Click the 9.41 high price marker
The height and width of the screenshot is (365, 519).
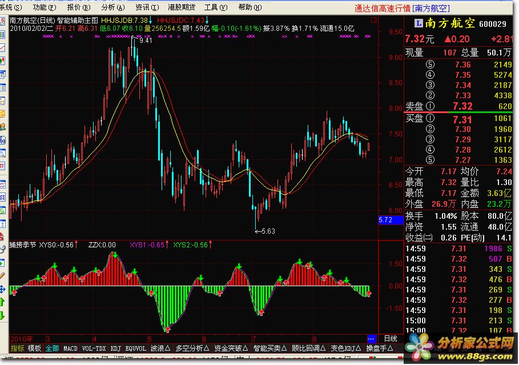pyautogui.click(x=146, y=41)
